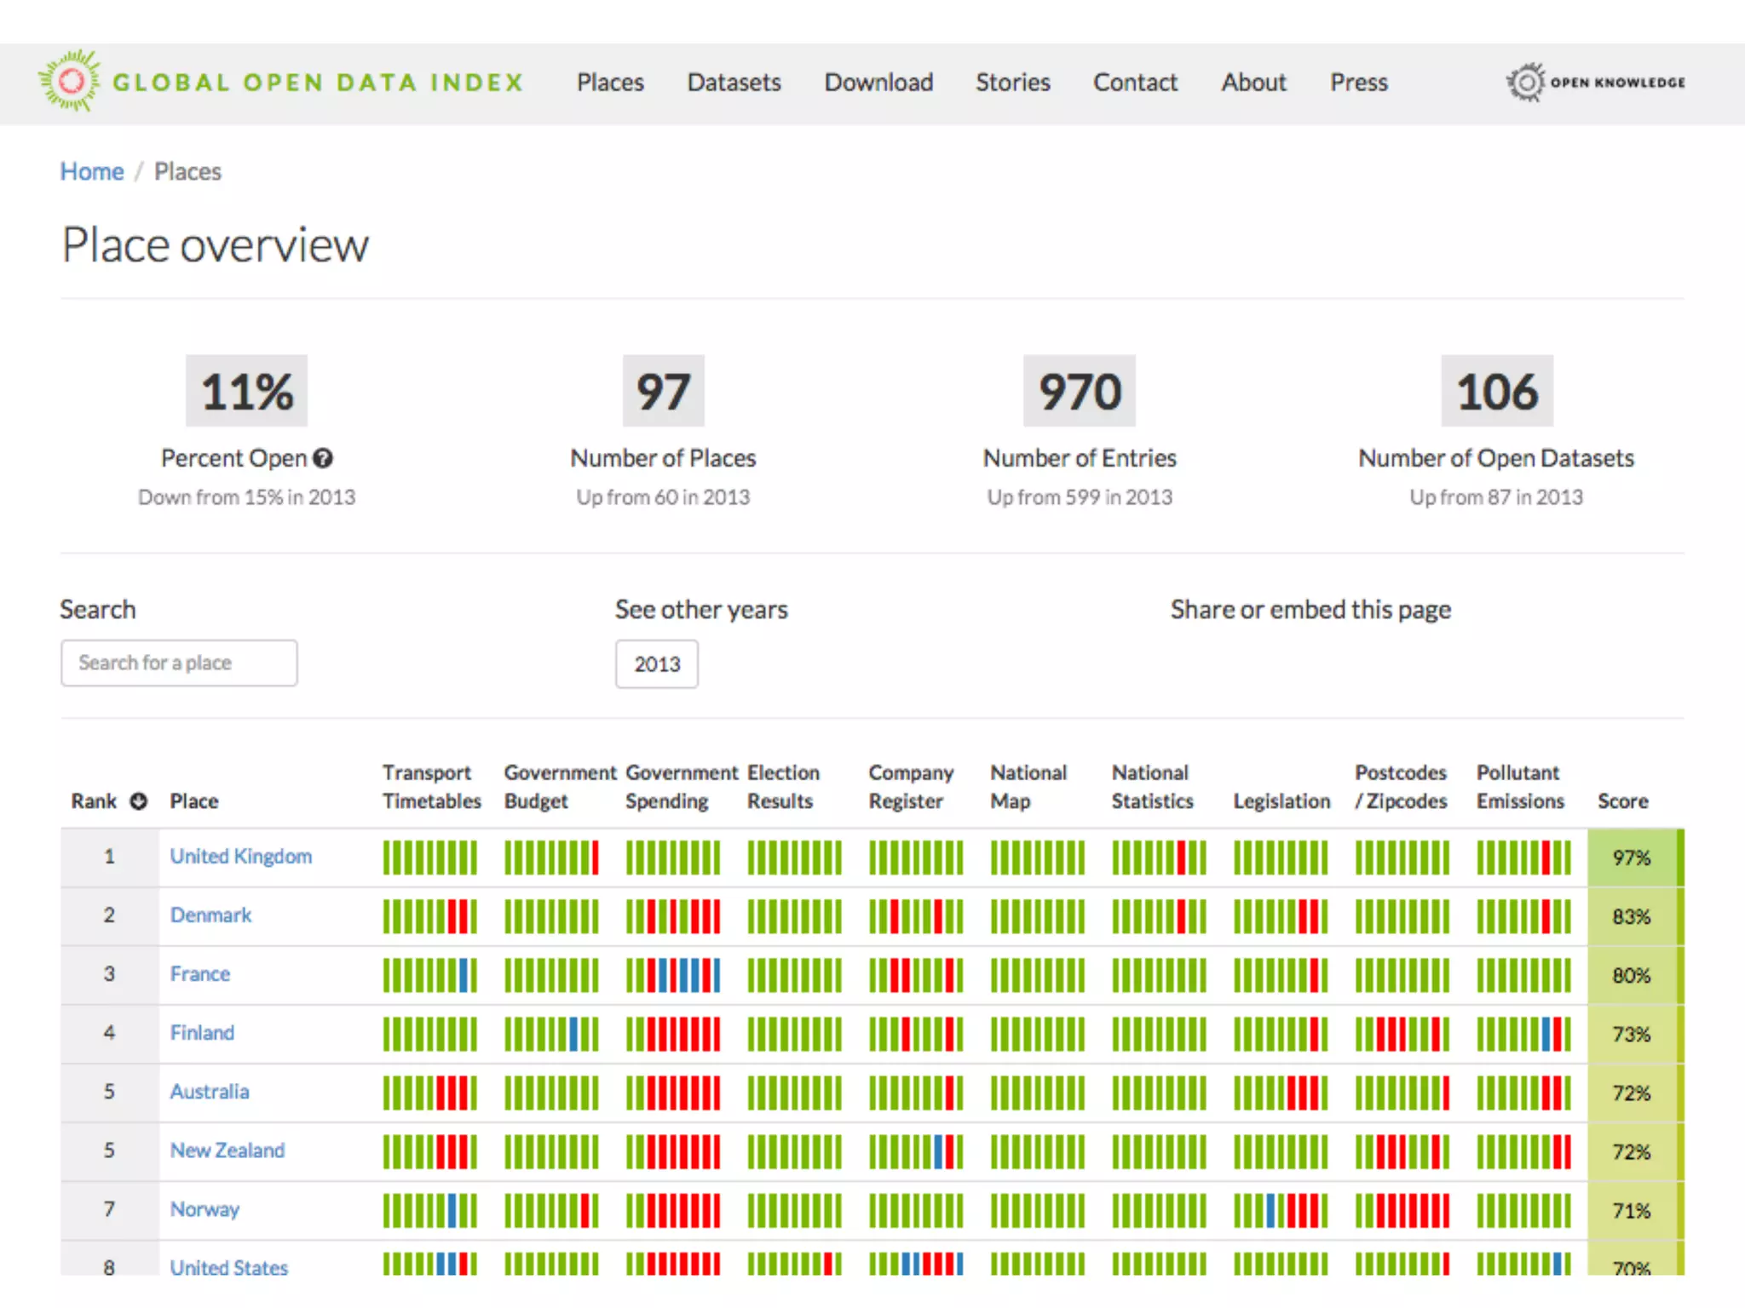This screenshot has height=1308, width=1745.
Task: Select the 2013 year button
Action: (656, 664)
